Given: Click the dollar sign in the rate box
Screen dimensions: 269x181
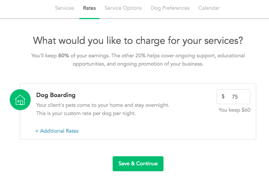Looking at the screenshot, I should coord(223,96).
